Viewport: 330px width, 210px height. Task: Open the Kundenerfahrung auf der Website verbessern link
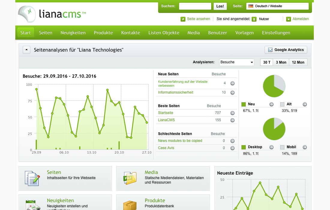click(183, 83)
